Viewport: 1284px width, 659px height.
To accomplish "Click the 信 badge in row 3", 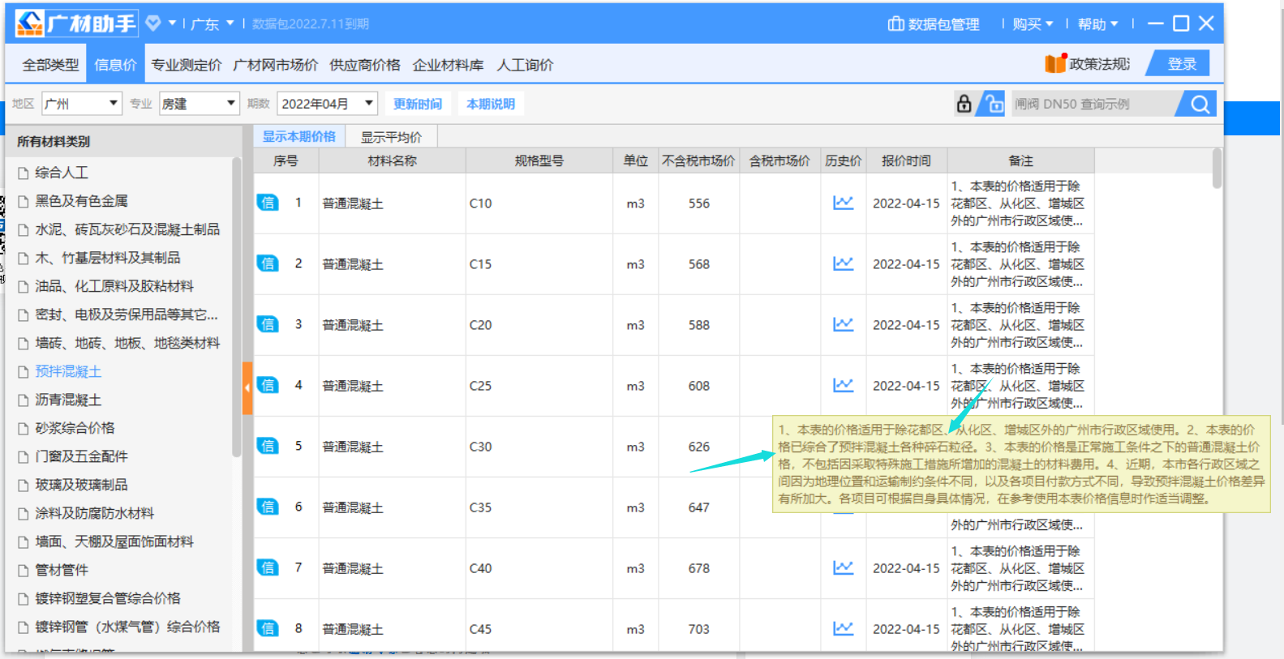I will click(268, 324).
